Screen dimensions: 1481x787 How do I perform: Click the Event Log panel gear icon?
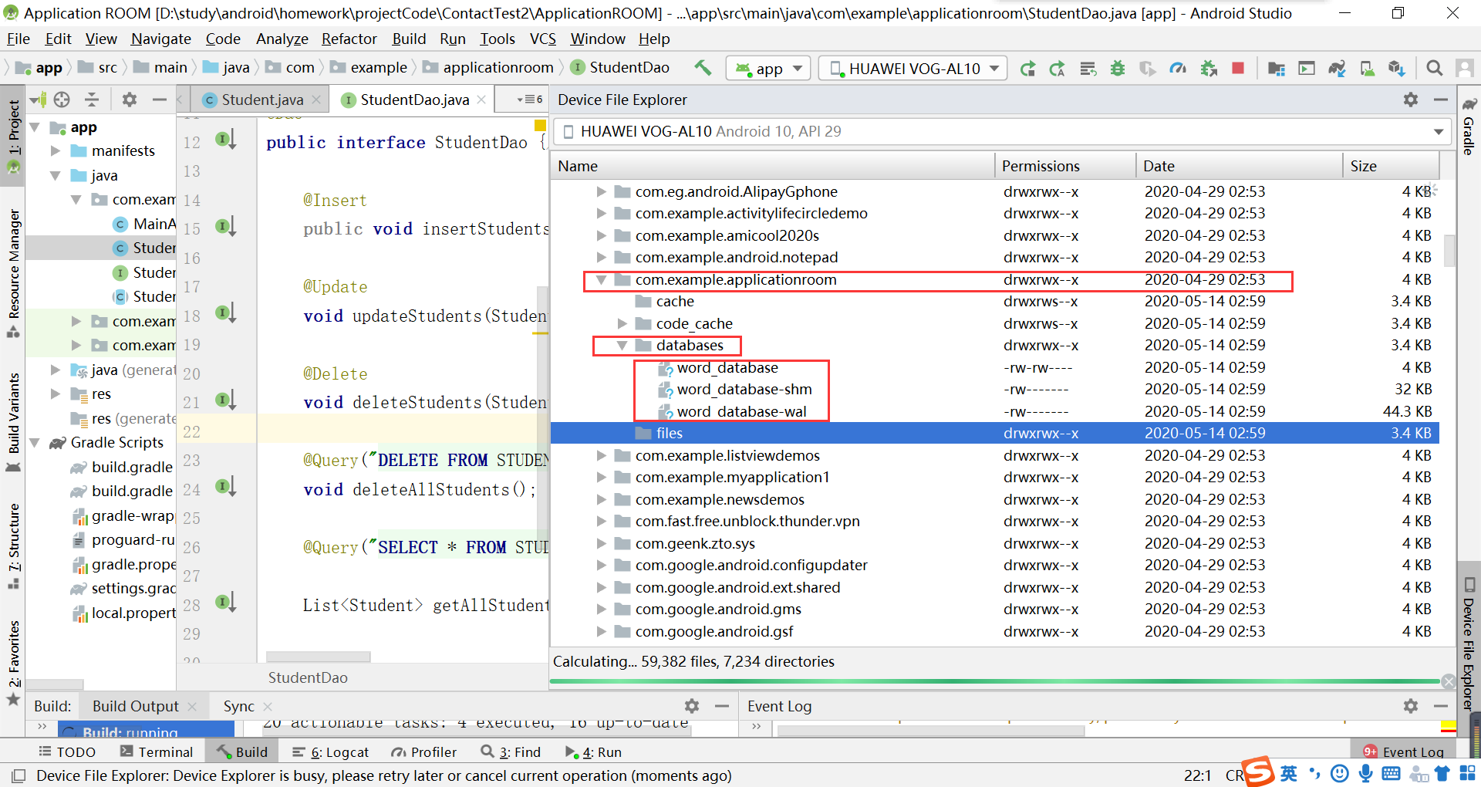(x=1411, y=706)
